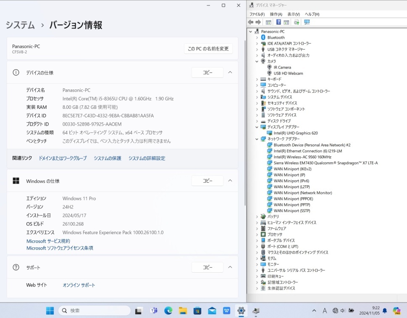Open Task View from the taskbar
This screenshot has height=318, width=407.
[x=138, y=310]
